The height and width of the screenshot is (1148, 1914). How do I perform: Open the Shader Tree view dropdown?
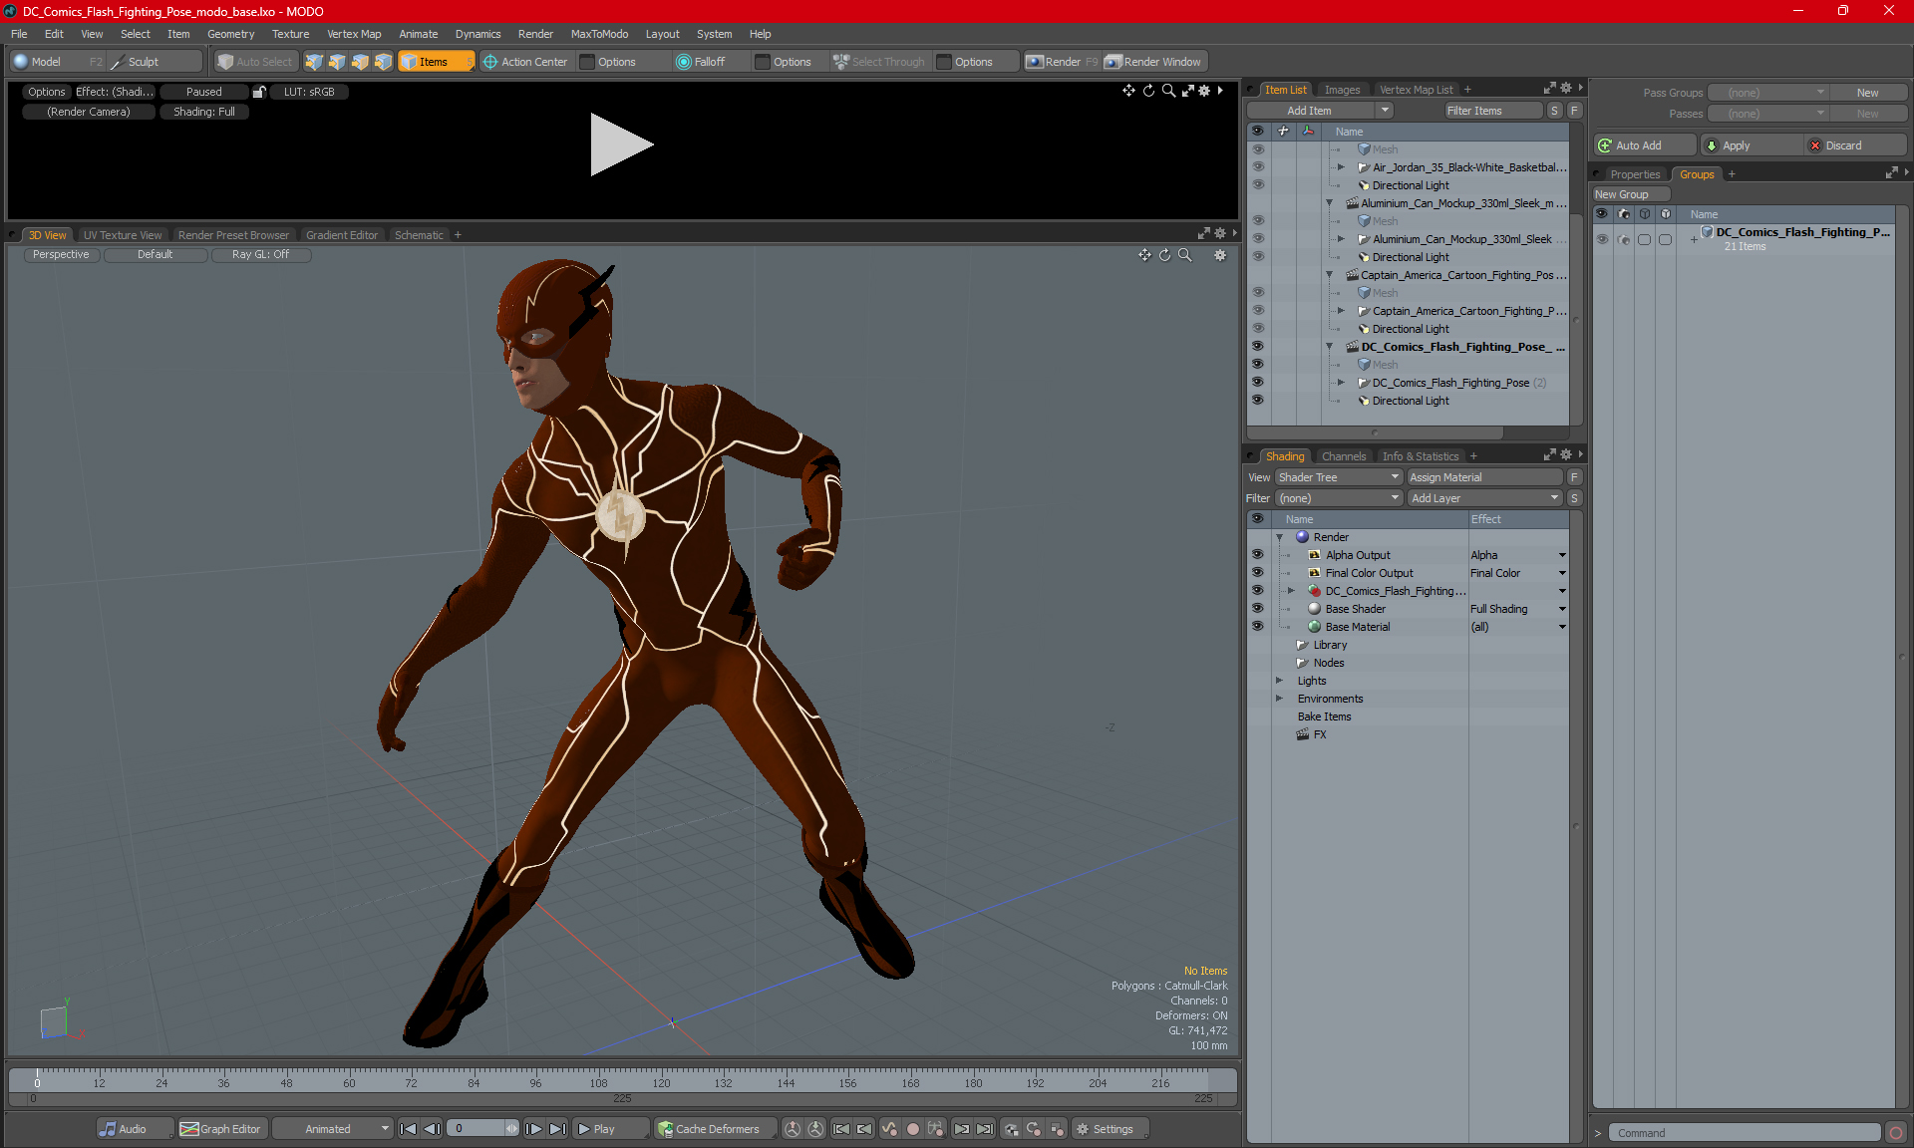[1339, 477]
